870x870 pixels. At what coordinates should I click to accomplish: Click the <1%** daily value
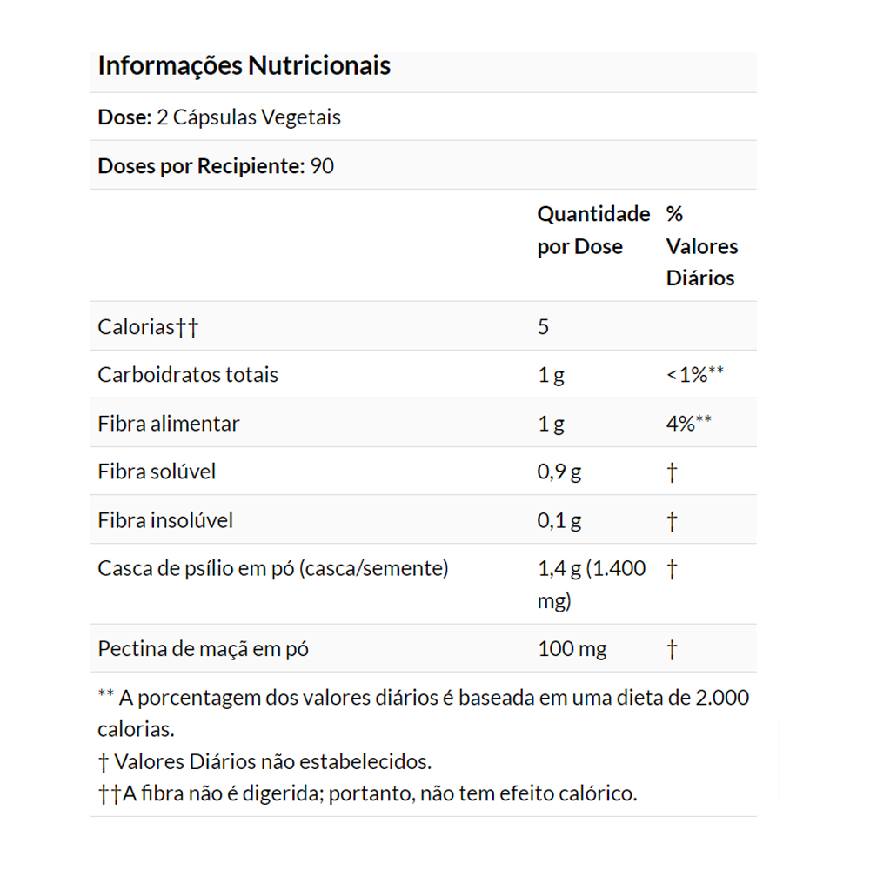pos(694,375)
